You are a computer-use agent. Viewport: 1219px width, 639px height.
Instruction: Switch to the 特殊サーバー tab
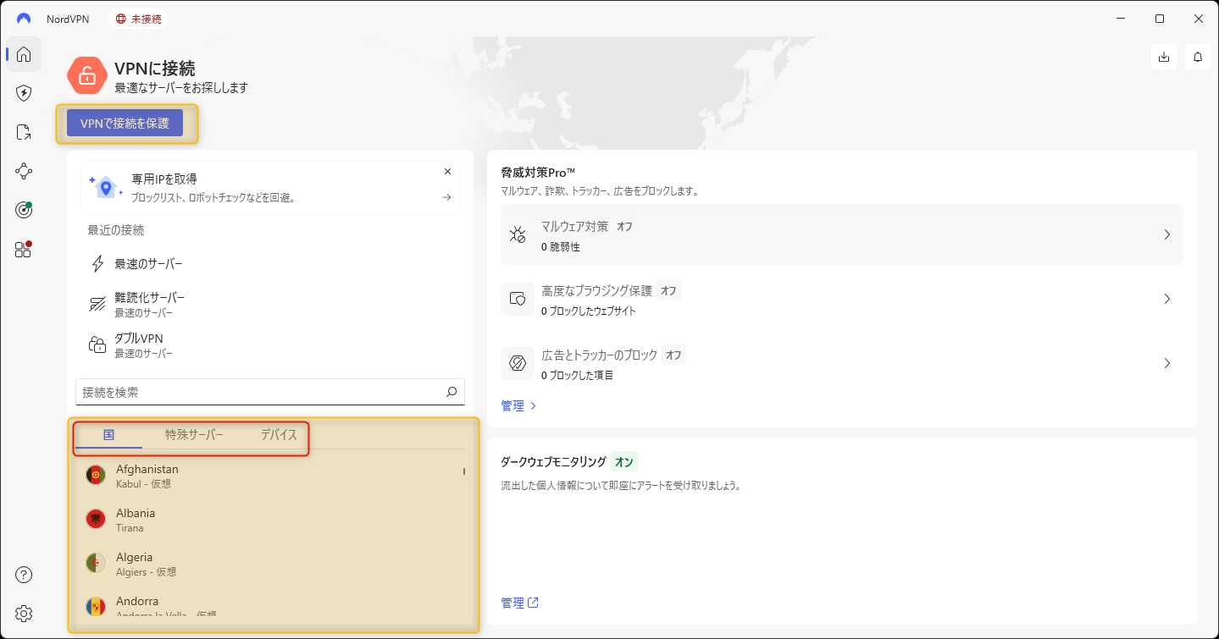tap(194, 435)
